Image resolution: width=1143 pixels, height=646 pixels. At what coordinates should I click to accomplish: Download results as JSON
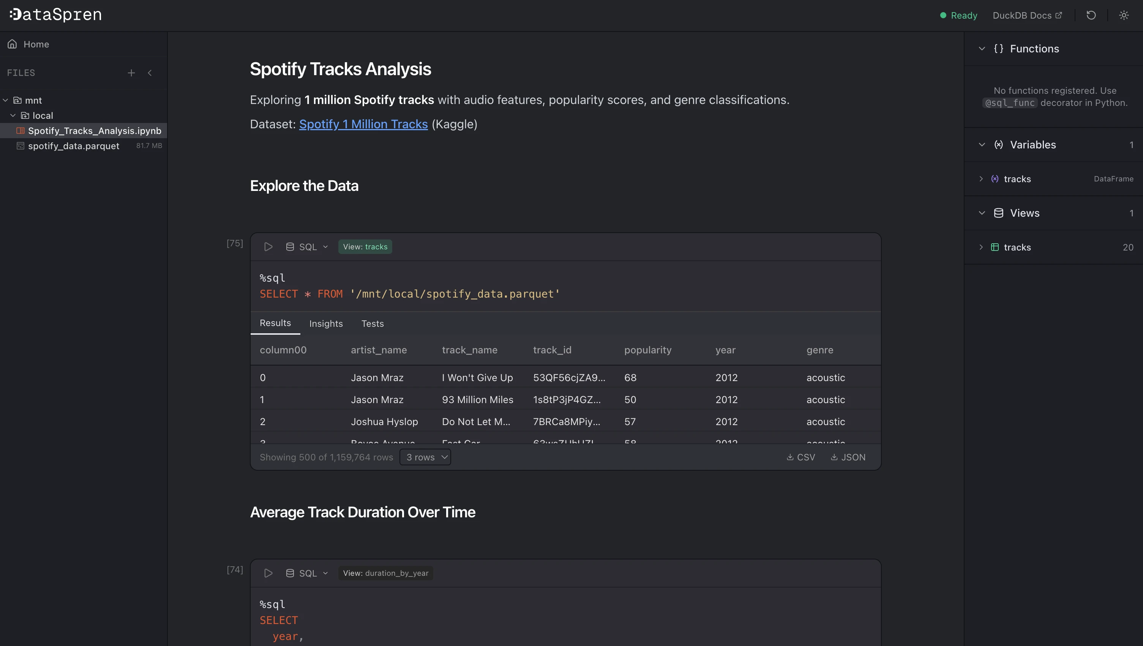(x=848, y=457)
